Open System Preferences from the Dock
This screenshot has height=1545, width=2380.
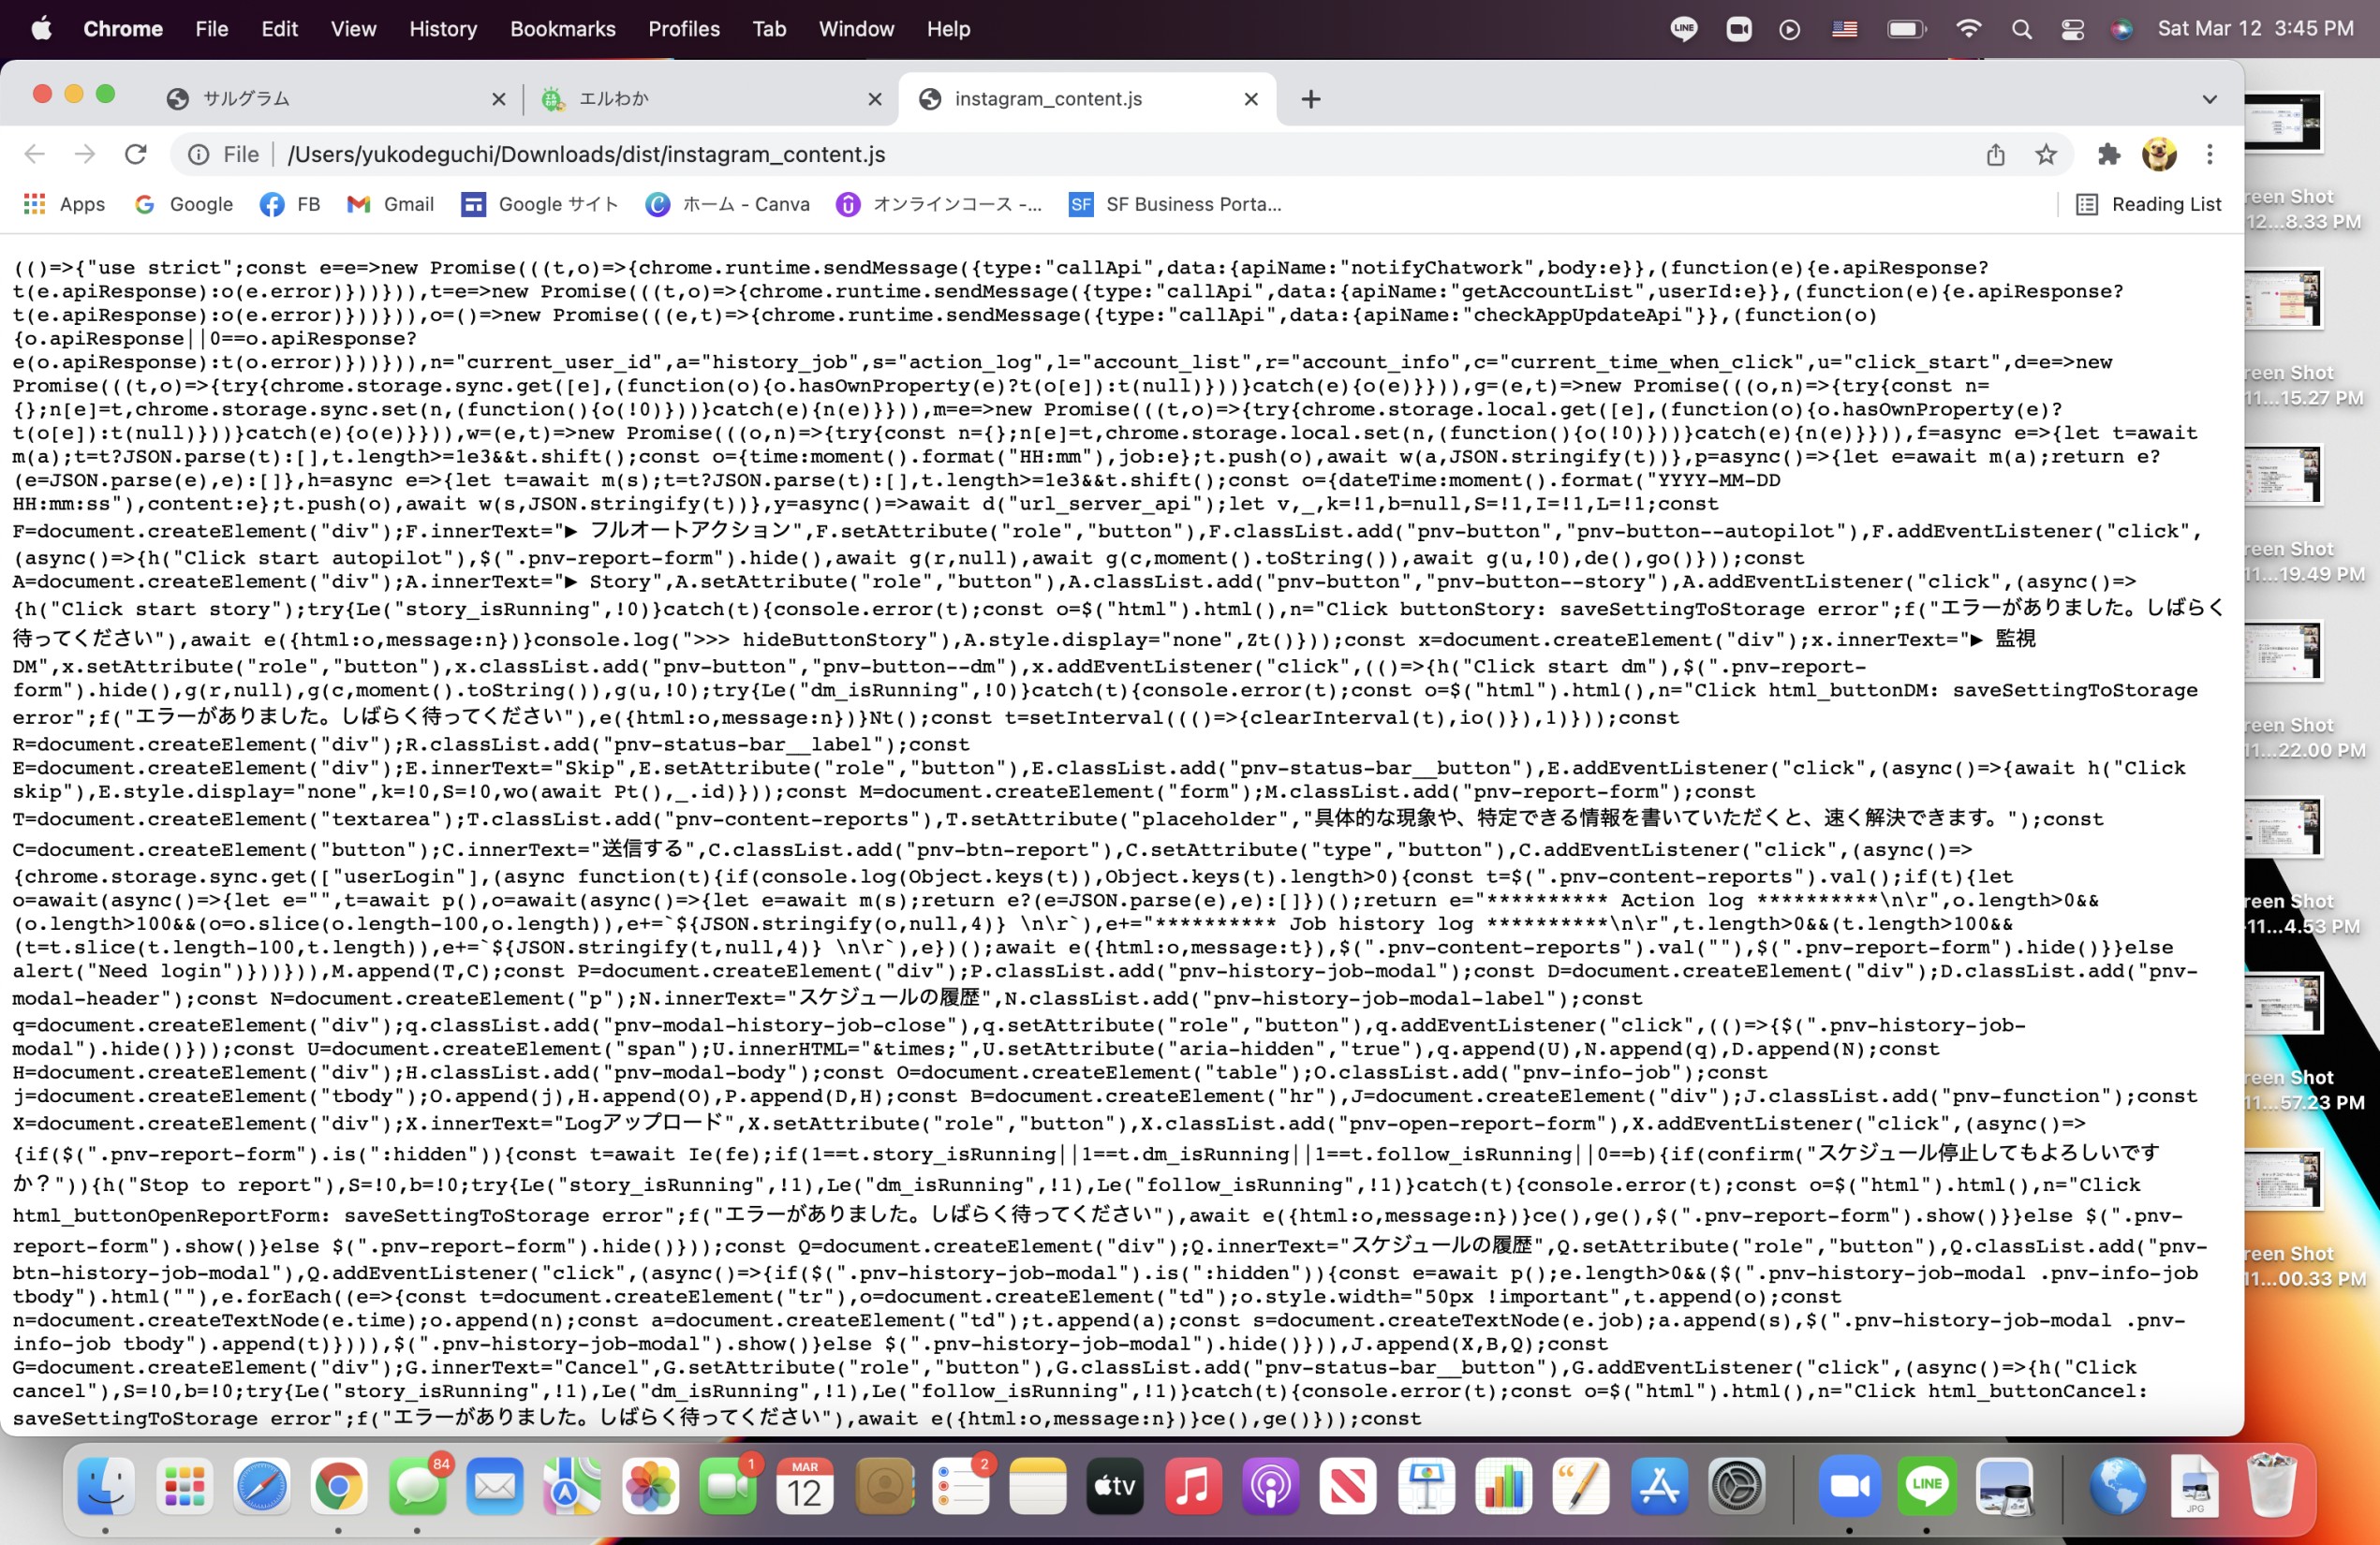point(1737,1486)
